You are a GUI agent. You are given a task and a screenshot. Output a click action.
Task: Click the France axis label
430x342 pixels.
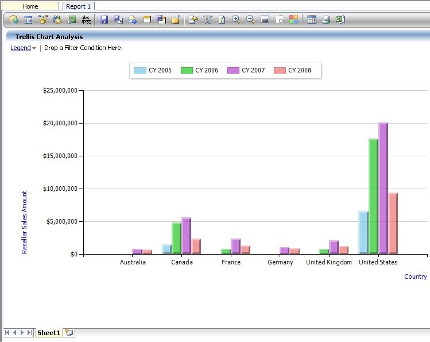[231, 262]
